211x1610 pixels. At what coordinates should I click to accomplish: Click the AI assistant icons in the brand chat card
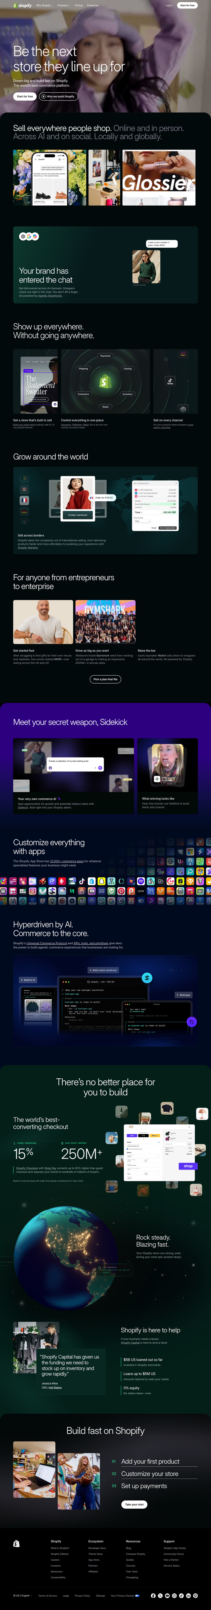[x=29, y=236]
